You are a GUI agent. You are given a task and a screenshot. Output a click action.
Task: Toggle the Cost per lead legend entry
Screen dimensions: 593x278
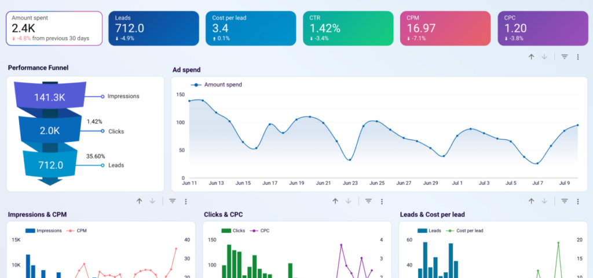[464, 231]
